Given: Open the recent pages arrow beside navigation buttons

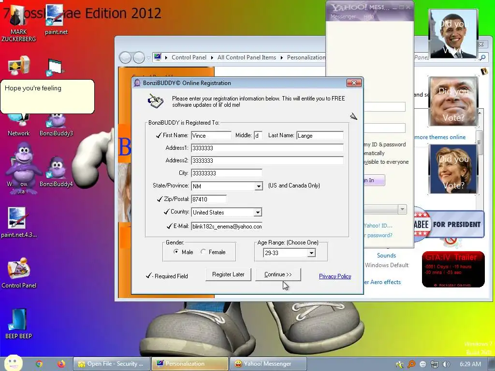Looking at the screenshot, I should (x=149, y=58).
